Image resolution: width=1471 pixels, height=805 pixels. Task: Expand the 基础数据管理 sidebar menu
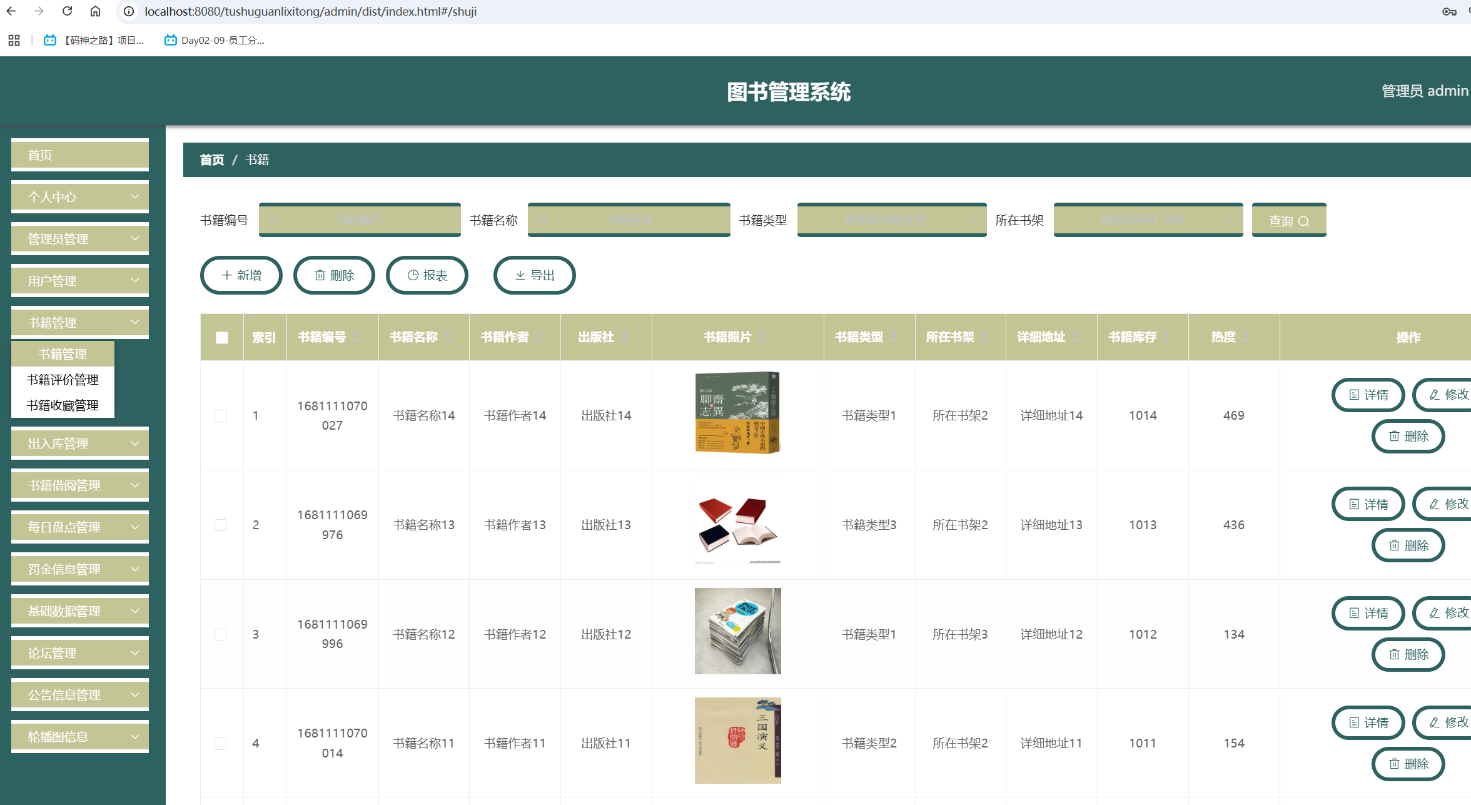pyautogui.click(x=80, y=610)
